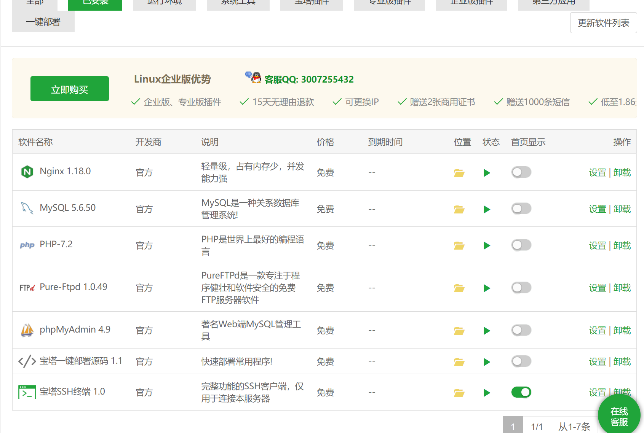Enable homepage display for PHP-7.2
The width and height of the screenshot is (644, 433).
point(521,245)
